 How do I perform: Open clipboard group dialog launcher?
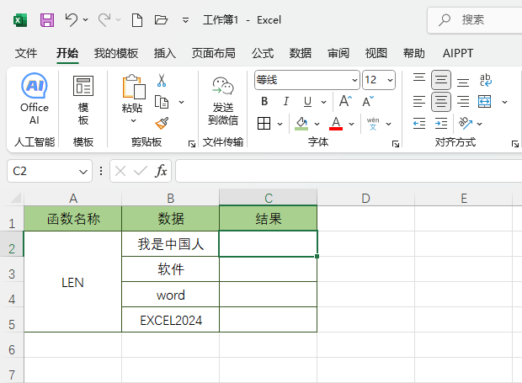192,144
